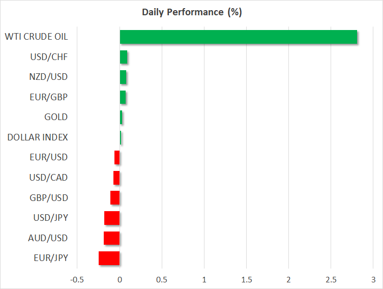The height and width of the screenshot is (289, 383).
Task: Select the red GBP/USD bar
Action: 115,198
